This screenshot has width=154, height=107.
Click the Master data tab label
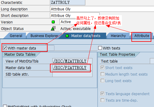[x=18, y=68]
